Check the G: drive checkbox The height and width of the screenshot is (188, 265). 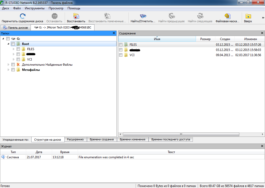[x=8, y=39]
